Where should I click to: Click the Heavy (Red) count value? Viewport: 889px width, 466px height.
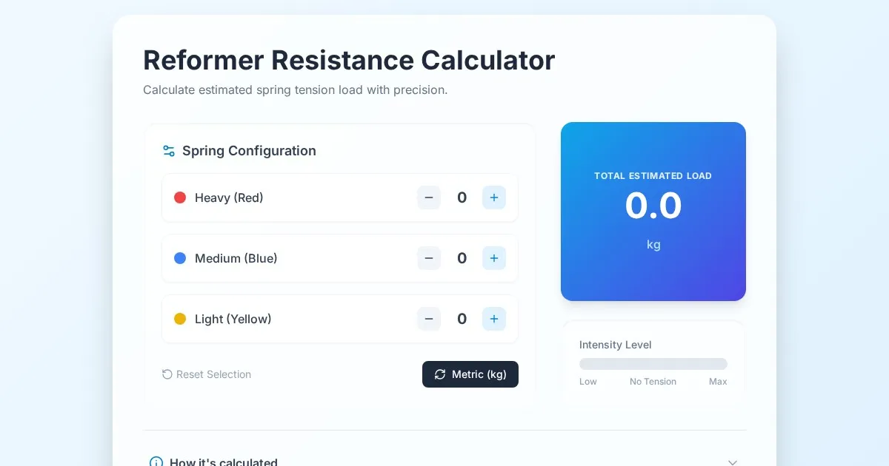pos(462,197)
